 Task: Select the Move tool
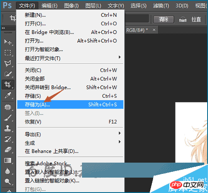[x=8, y=42]
